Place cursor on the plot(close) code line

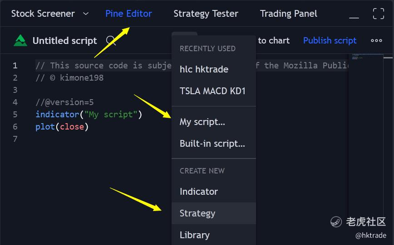coord(62,127)
